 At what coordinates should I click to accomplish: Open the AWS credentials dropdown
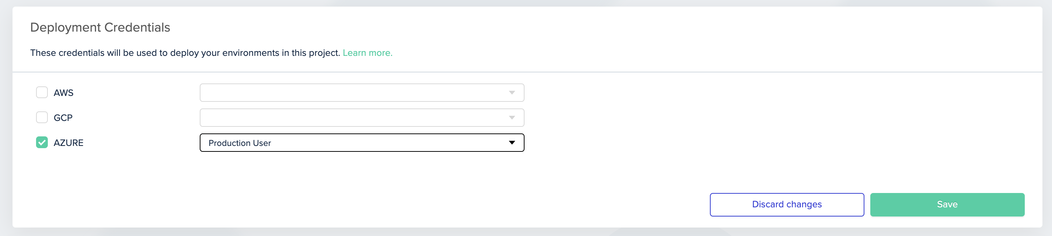point(362,92)
